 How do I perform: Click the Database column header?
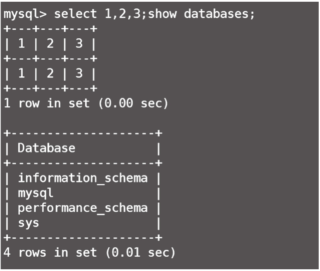[46, 148]
